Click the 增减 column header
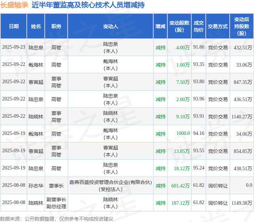254x222 pixels. click(x=160, y=26)
